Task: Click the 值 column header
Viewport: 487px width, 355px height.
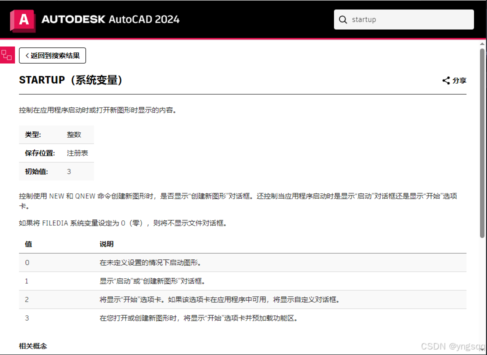Action: [28, 244]
